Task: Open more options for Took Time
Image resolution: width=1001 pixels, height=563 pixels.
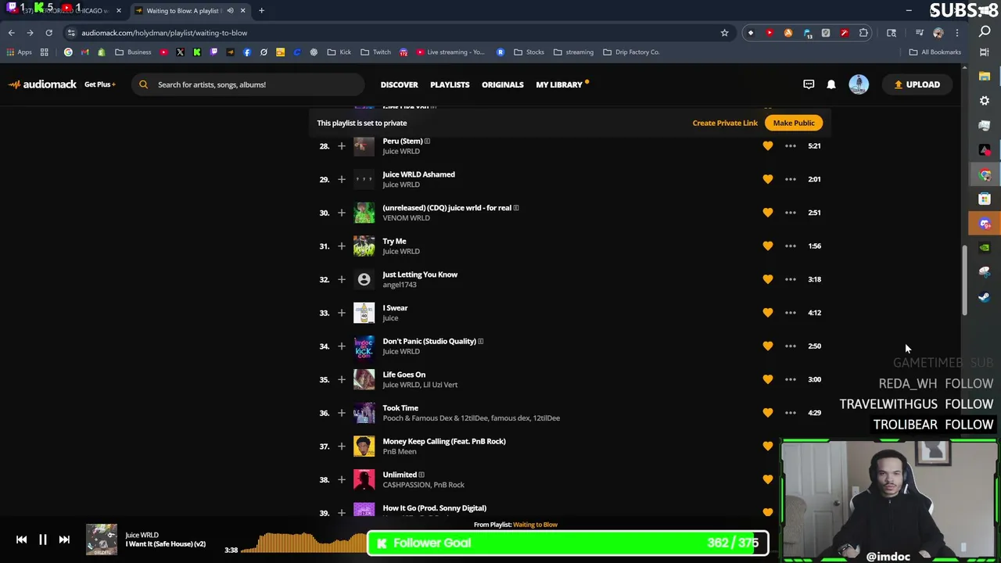Action: pyautogui.click(x=791, y=413)
